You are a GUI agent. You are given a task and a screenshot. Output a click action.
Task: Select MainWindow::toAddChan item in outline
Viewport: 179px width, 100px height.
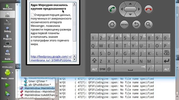40,95
